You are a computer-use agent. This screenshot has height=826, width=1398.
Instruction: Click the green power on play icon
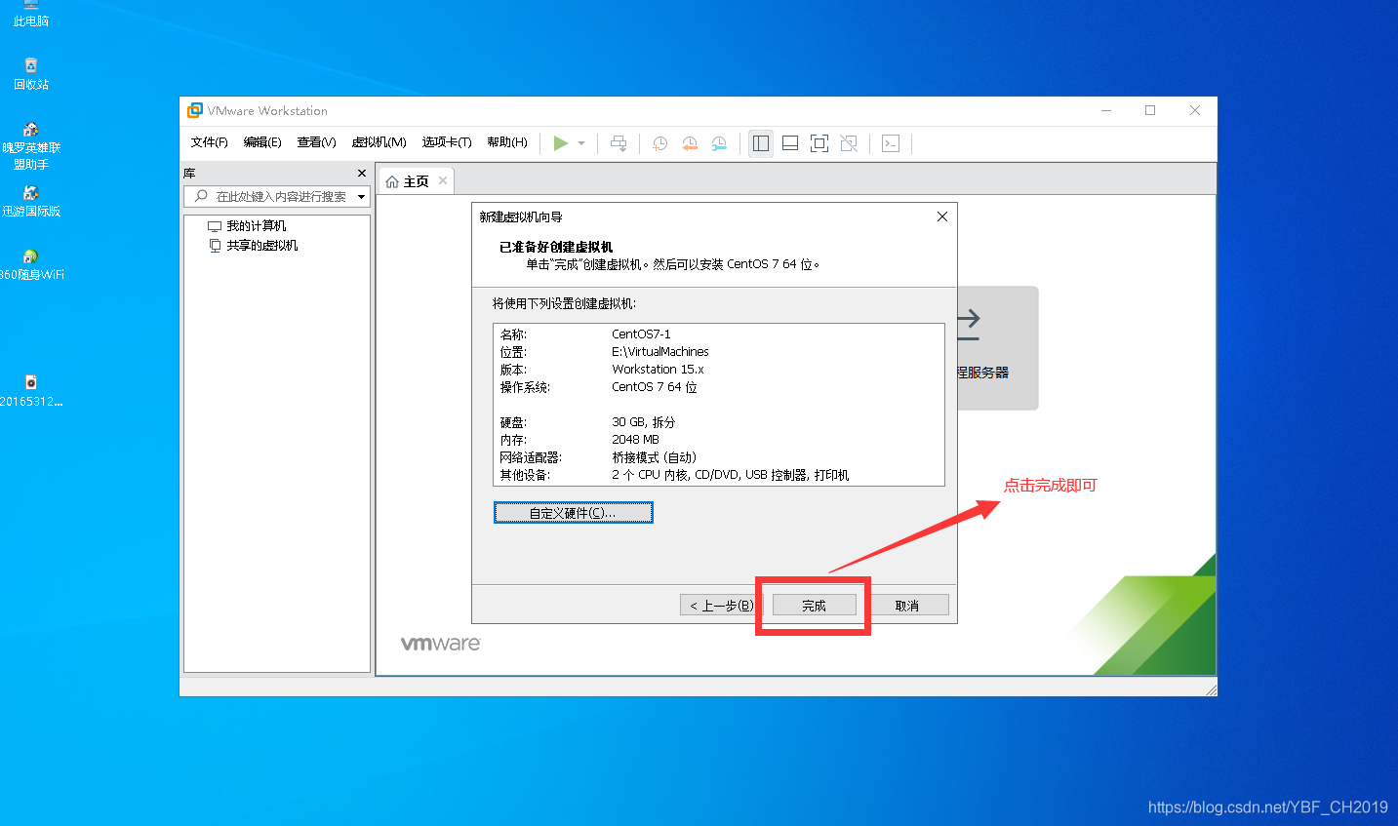(x=561, y=143)
